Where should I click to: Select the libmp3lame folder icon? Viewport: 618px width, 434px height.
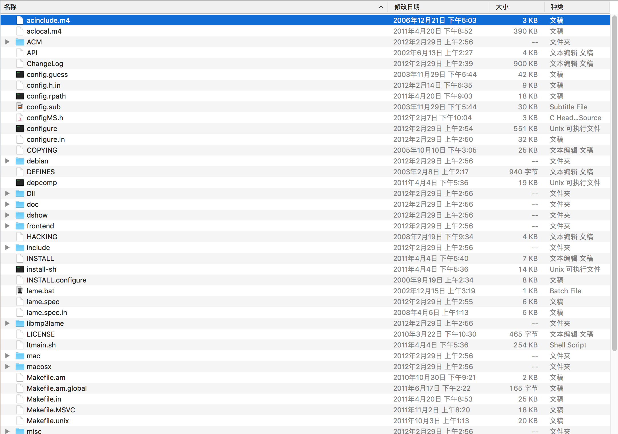click(x=20, y=323)
